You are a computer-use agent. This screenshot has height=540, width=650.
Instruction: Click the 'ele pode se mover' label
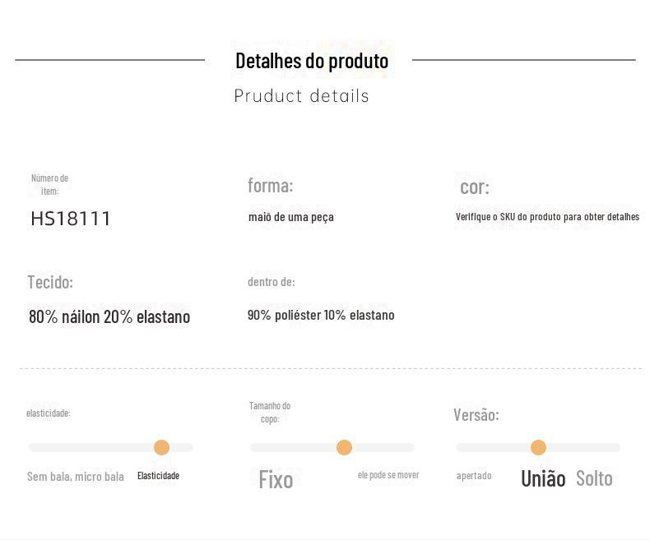(388, 475)
